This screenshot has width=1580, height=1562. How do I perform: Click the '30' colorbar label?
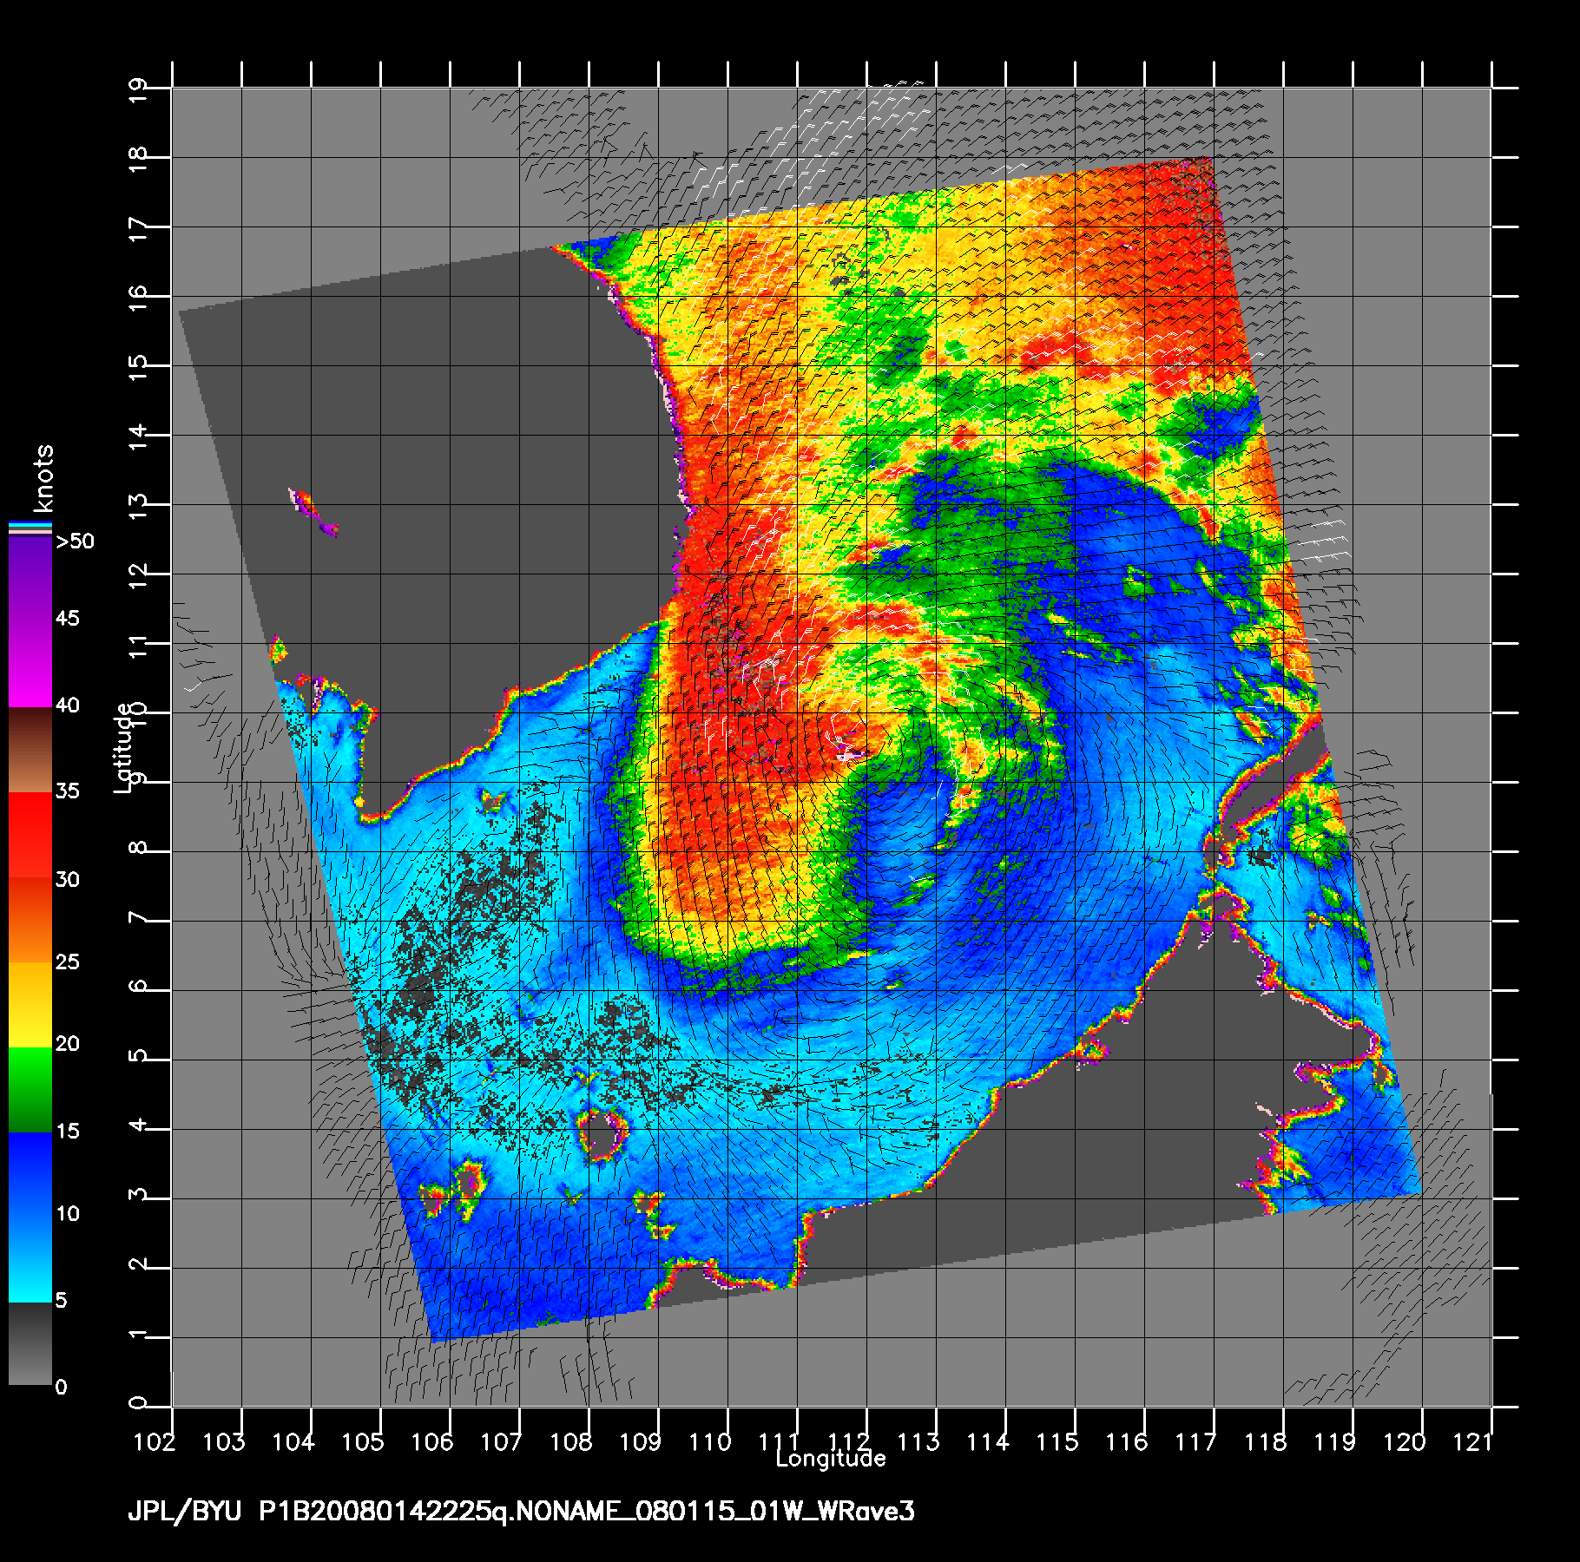point(67,880)
